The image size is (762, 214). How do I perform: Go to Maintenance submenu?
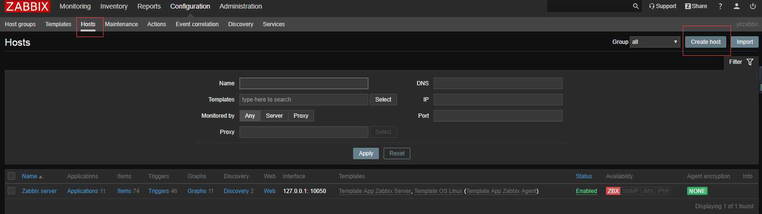121,24
